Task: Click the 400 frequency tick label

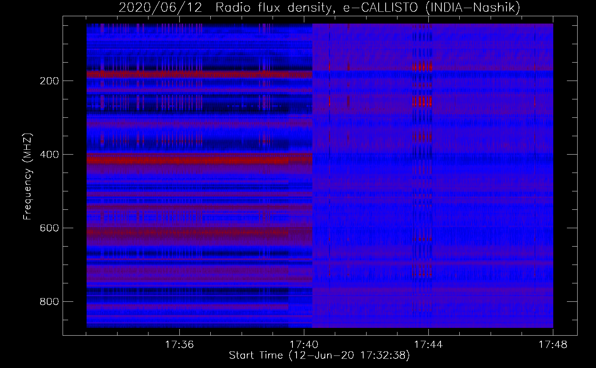Action: pos(49,155)
